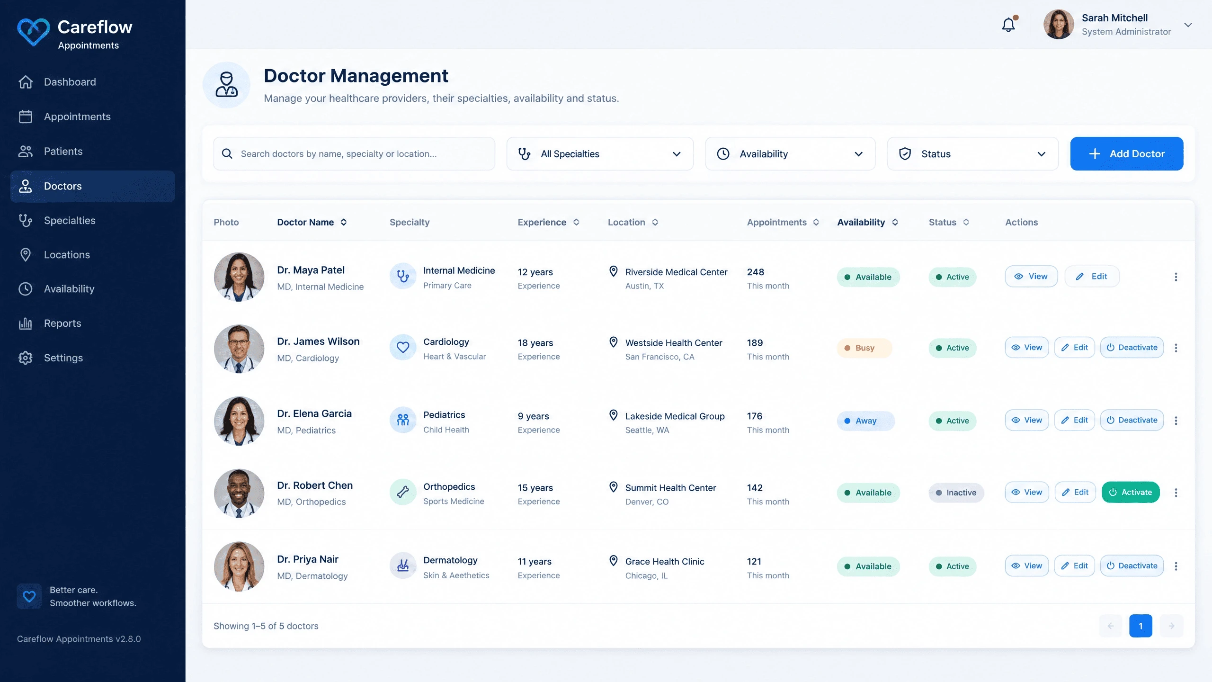Click the Careflow heart logo
Screen dimensions: 1212x682
(x=33, y=31)
